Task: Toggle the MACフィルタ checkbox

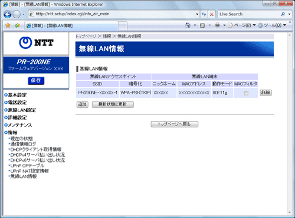Action: (246, 93)
